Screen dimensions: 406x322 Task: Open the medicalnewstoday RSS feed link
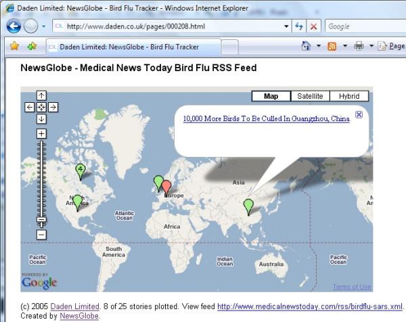pos(310,306)
